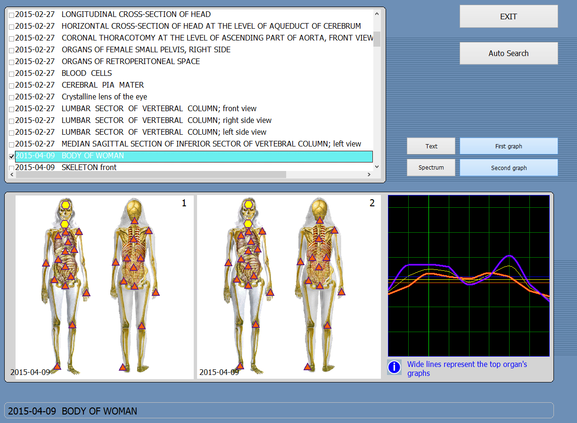Toggle the Second graph button
Image resolution: width=577 pixels, height=423 pixels.
[509, 168]
